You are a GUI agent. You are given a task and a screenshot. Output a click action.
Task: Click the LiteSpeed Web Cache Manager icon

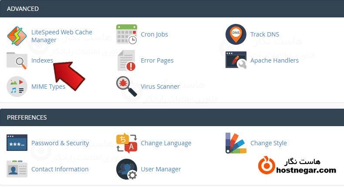pyautogui.click(x=17, y=37)
